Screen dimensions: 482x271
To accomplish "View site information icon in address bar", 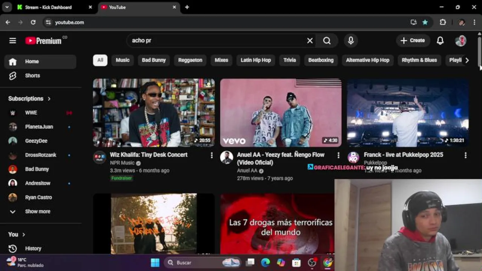I will point(48,22).
